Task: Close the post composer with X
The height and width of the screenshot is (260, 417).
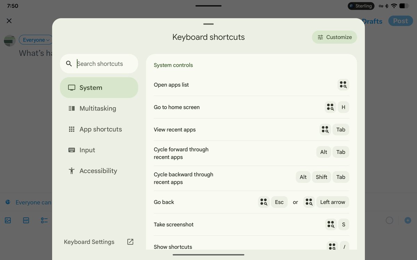Action: (9, 21)
